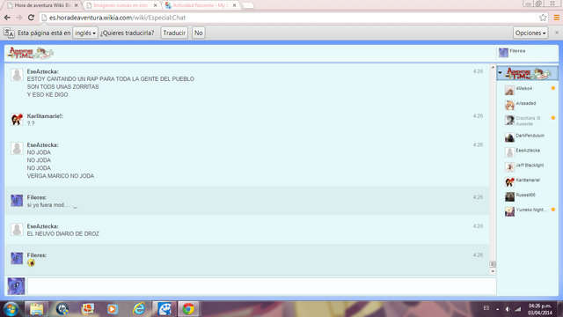This screenshot has height=317, width=563.
Task: Bookmark this page with the star icon
Action: click(543, 18)
